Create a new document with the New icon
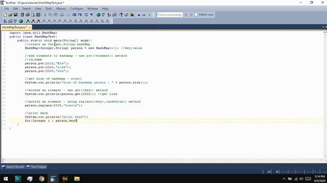Screen dimensions: 327x183 click(x=5, y=15)
